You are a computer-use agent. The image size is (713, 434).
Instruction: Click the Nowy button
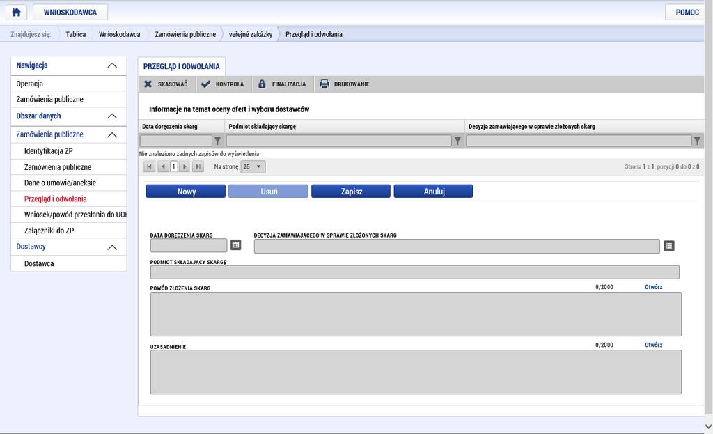(x=185, y=192)
